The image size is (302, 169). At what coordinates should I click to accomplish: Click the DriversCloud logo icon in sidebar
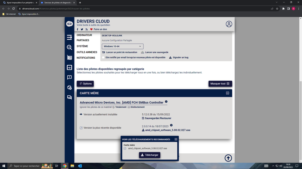(x=69, y=24)
